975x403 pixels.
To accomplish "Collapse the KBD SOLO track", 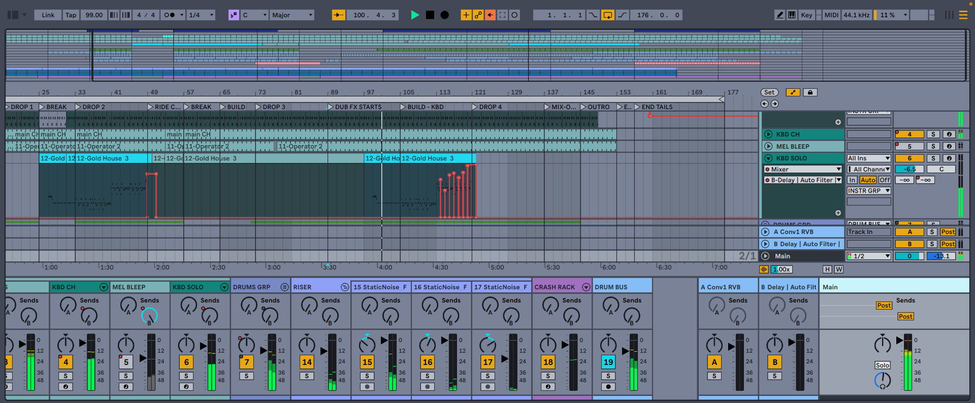I will click(x=768, y=158).
